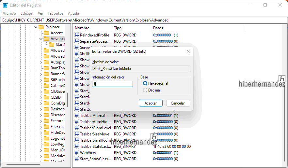Click the Modules folder icon
Image resolution: width=288 pixels, height=168 pixels.
coord(46,156)
